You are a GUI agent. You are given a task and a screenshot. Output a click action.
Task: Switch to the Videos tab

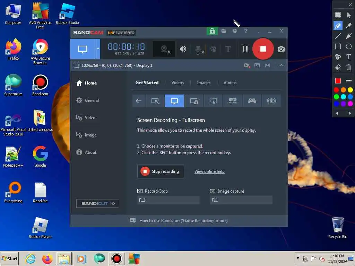tap(177, 83)
